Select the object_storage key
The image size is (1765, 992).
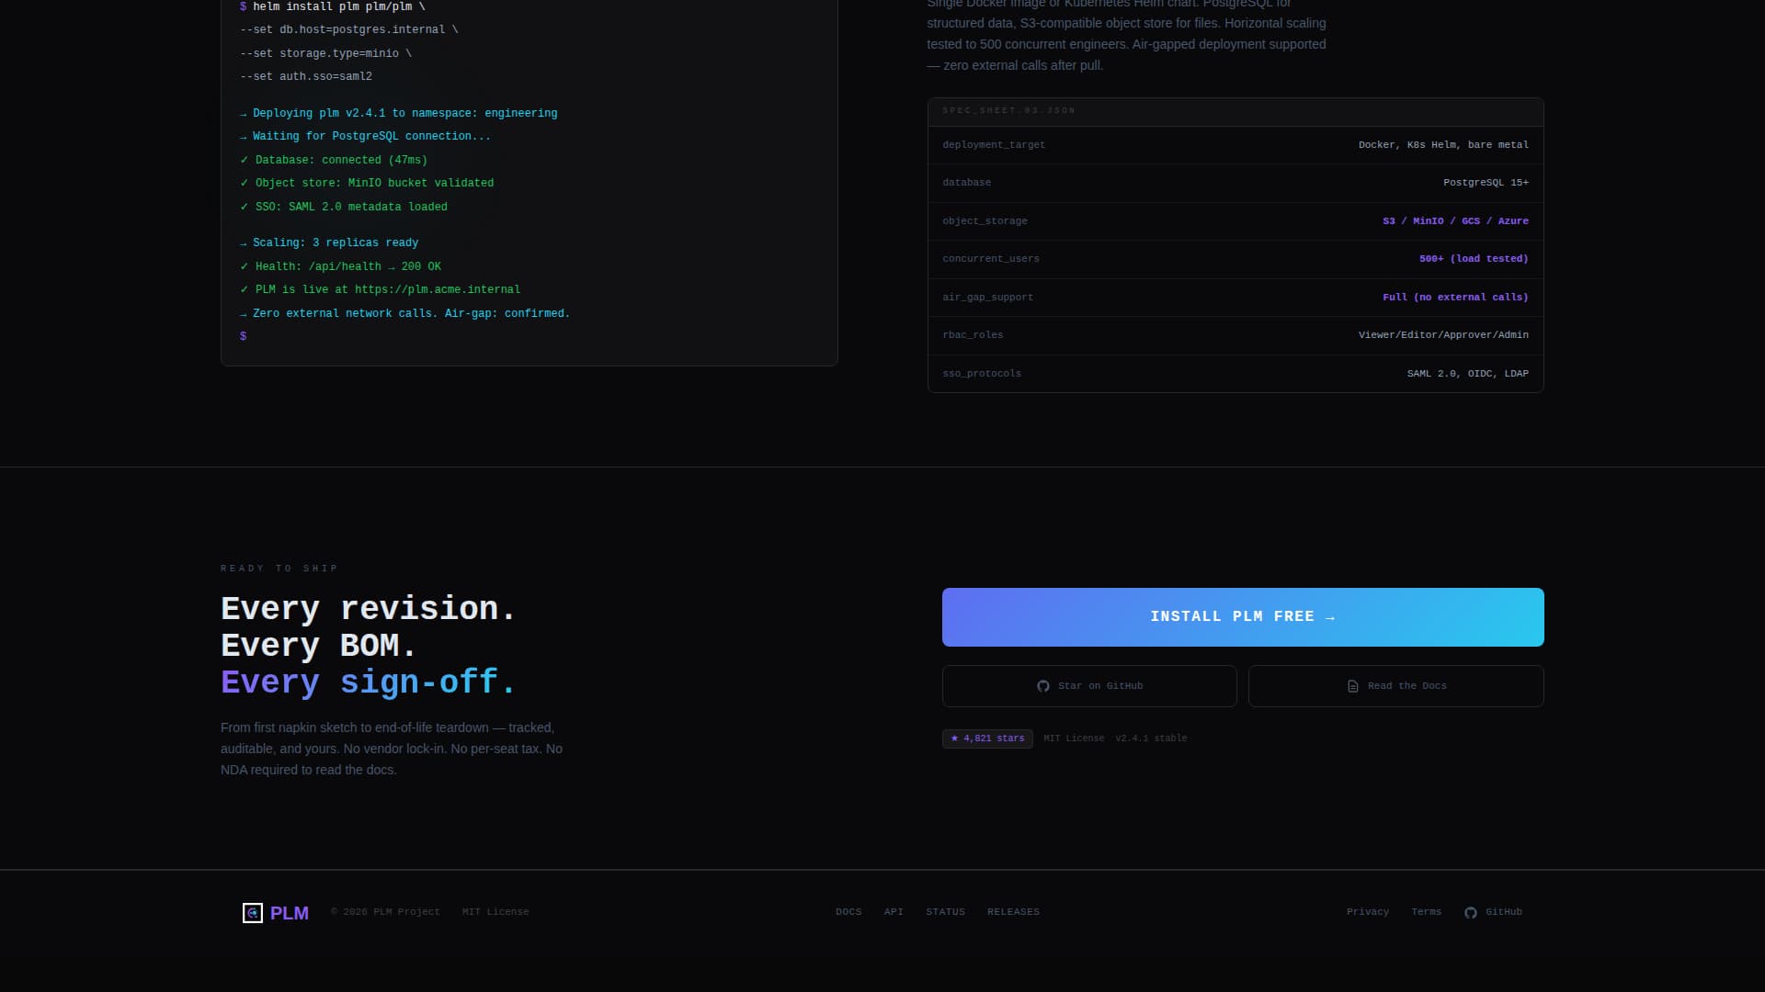click(985, 221)
